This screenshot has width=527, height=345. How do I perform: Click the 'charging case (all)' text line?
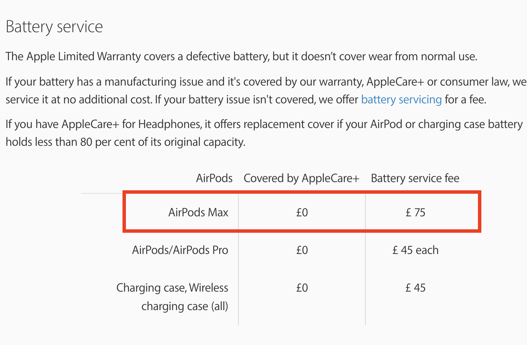click(x=185, y=306)
